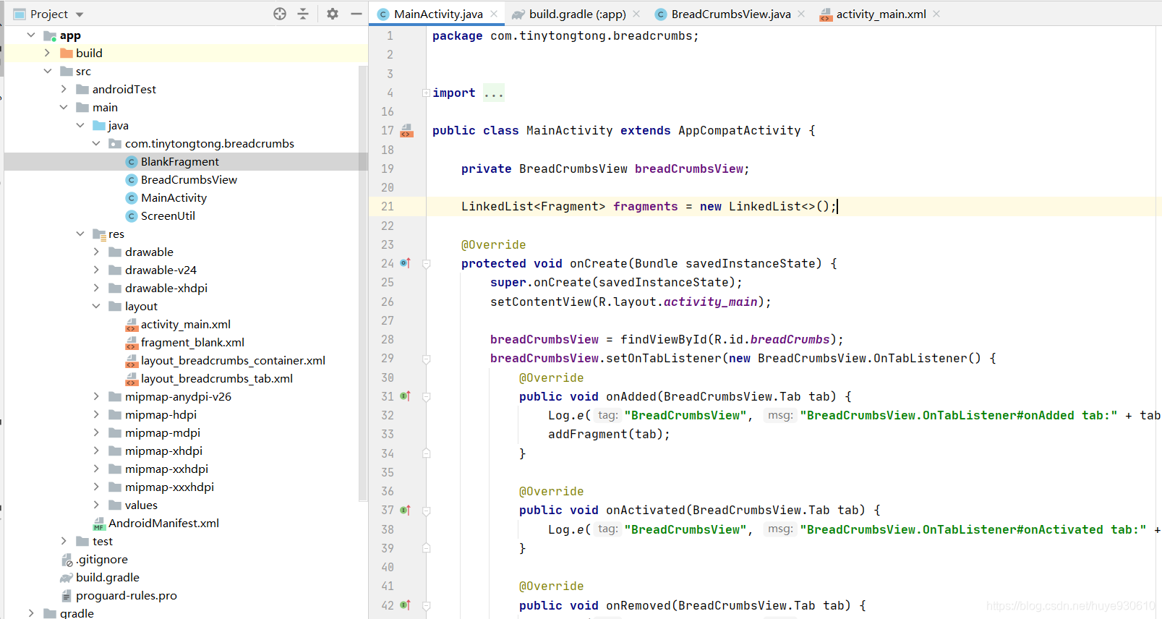The height and width of the screenshot is (619, 1162).
Task: Collapse the src folder
Action: coord(47,71)
